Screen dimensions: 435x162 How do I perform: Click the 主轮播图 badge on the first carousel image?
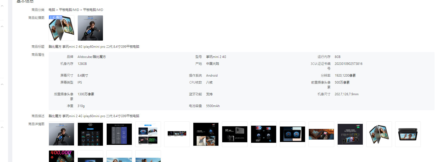[56, 18]
